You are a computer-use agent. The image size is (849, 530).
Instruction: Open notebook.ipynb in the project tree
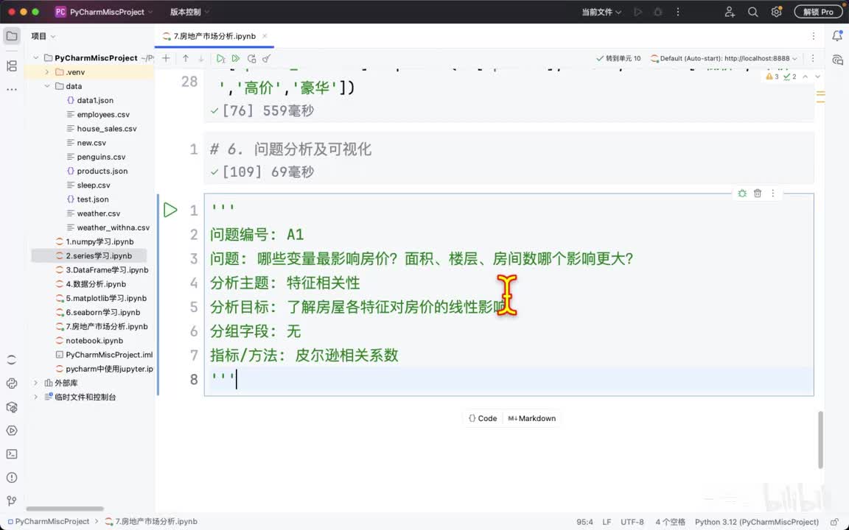[x=94, y=341]
